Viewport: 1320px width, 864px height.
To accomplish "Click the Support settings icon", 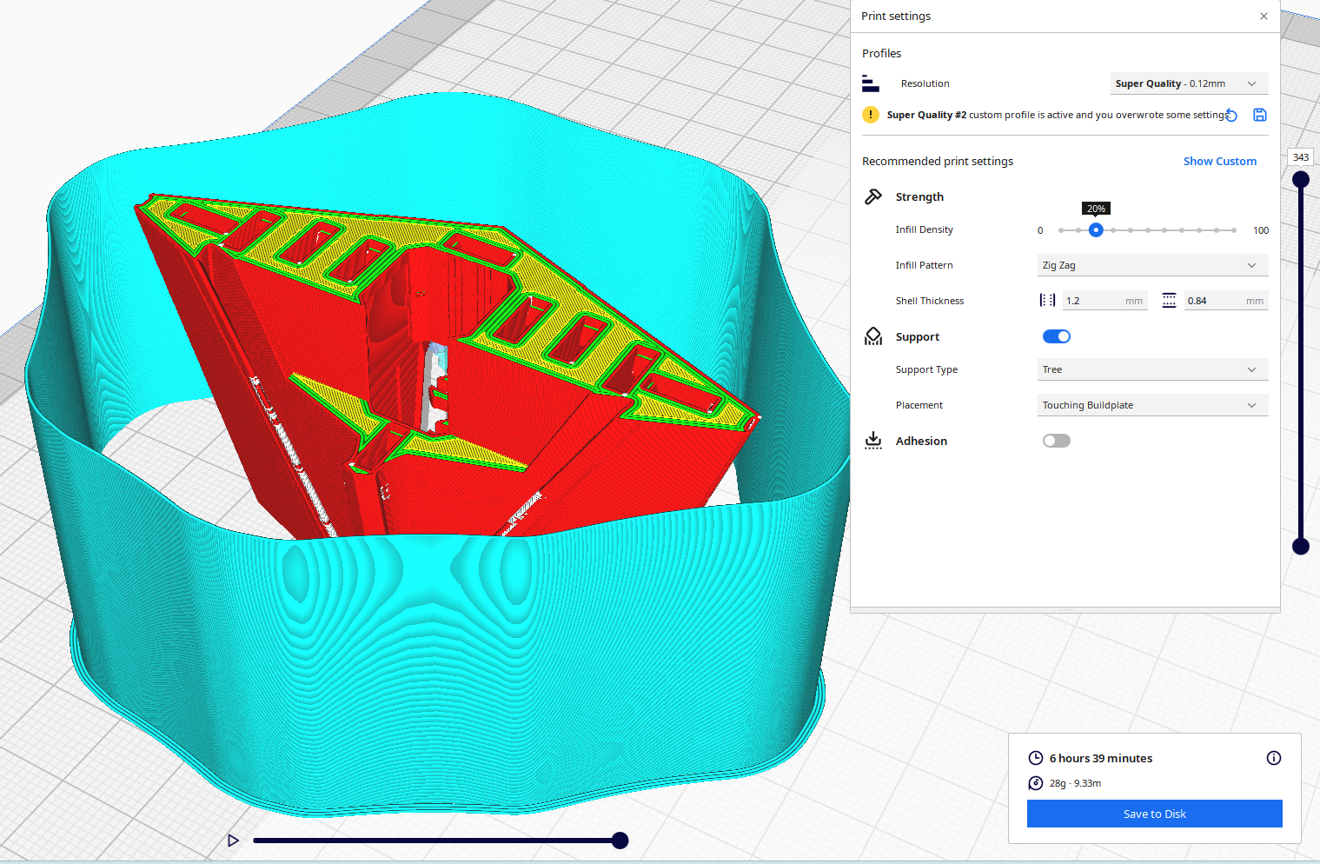I will pyautogui.click(x=873, y=336).
